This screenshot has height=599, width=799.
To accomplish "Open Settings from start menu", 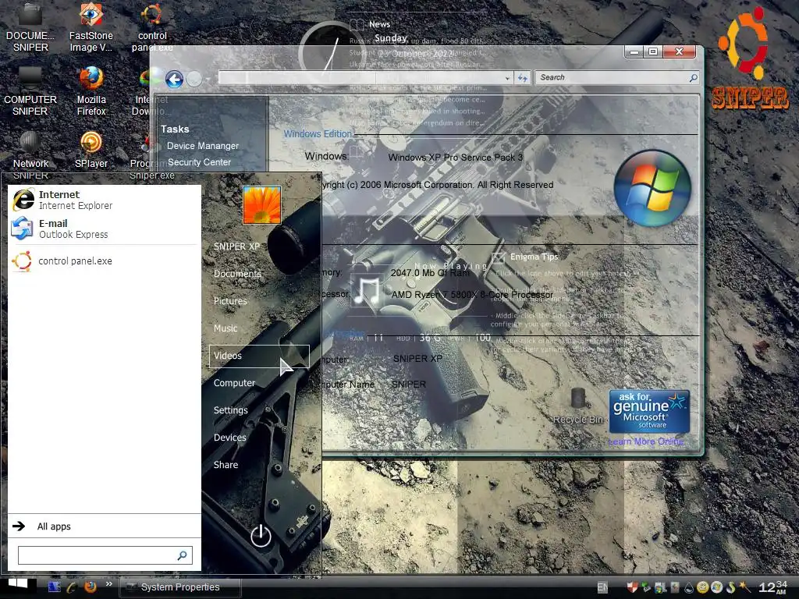I will coord(230,410).
